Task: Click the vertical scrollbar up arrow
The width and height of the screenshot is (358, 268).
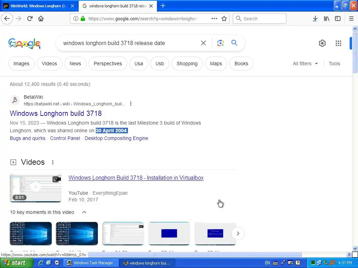Action: [x=355, y=29]
